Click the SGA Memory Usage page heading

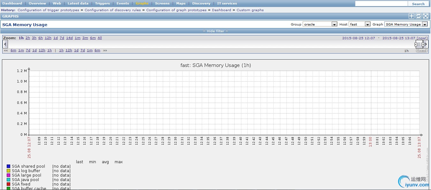click(x=25, y=25)
